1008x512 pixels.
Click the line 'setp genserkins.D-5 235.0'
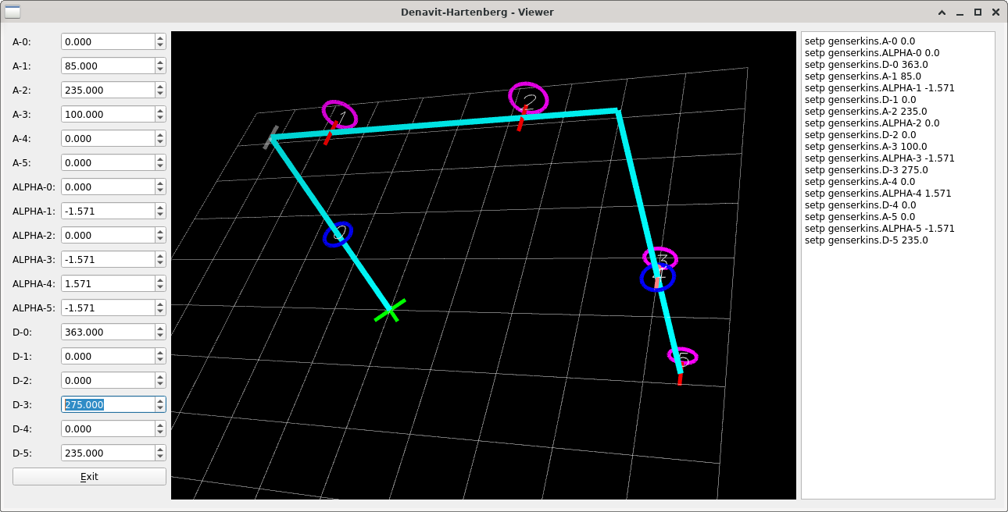866,240
